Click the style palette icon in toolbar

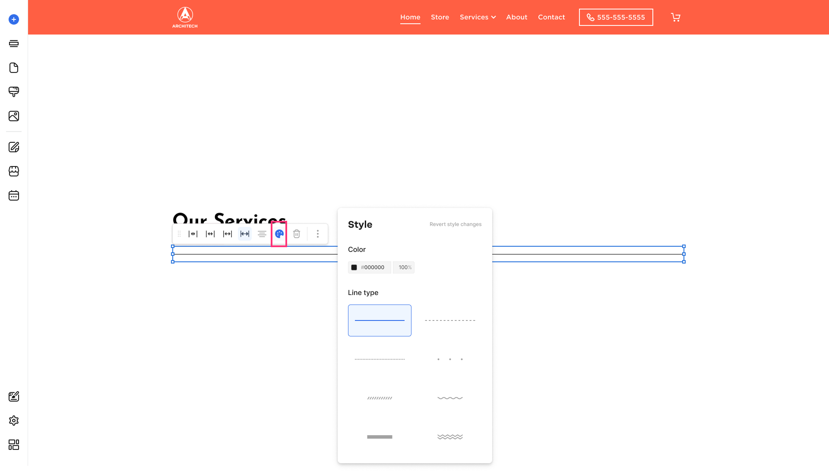[x=279, y=234]
